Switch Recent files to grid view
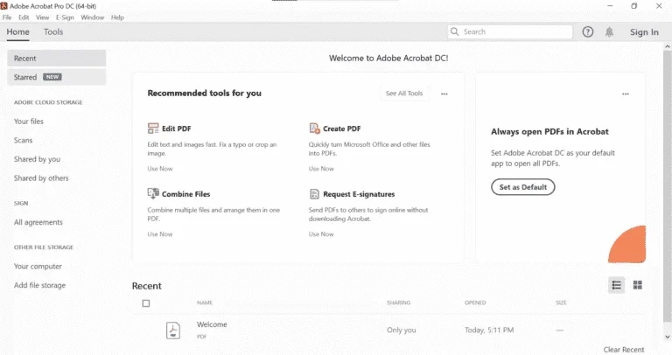The image size is (672, 355). coord(638,285)
